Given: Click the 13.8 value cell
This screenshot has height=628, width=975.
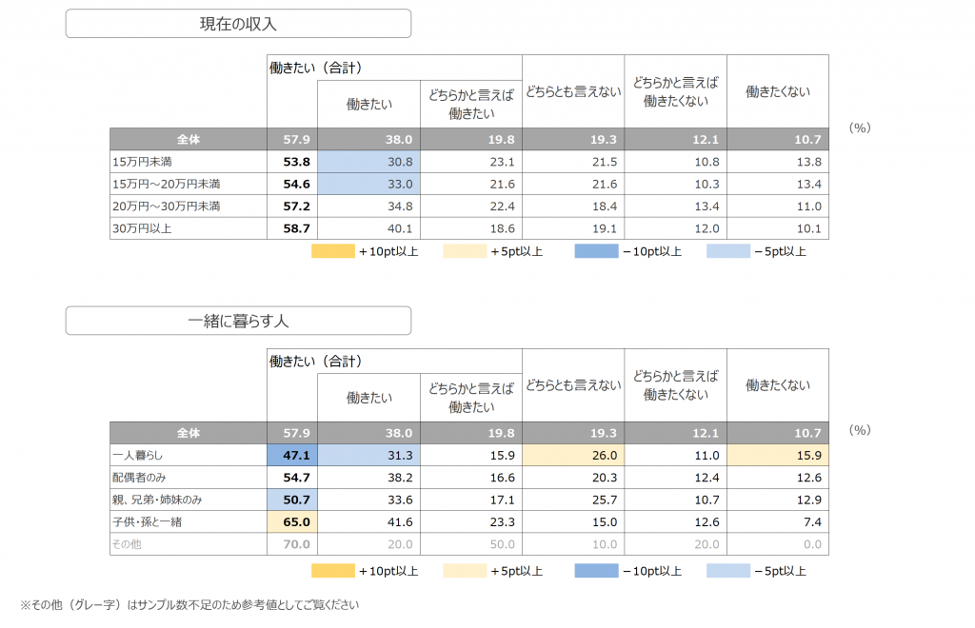Looking at the screenshot, I should pyautogui.click(x=778, y=162).
